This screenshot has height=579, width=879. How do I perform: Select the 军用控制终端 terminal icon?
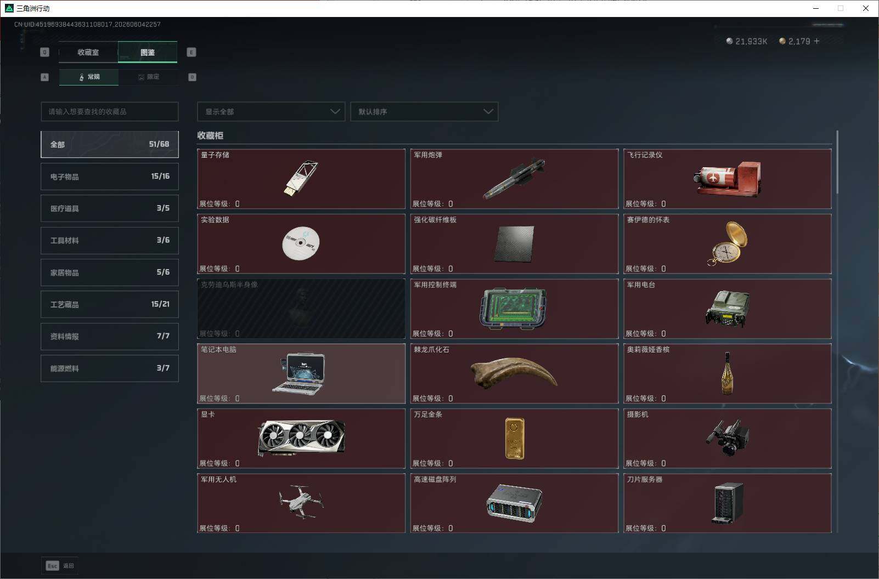click(514, 308)
